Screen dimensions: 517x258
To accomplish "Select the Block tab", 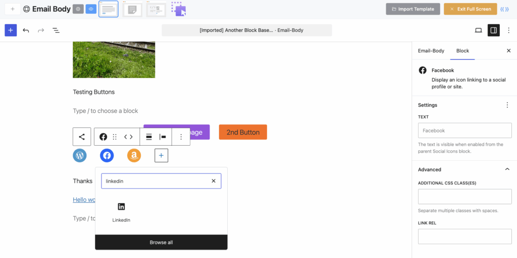I will 462,50.
